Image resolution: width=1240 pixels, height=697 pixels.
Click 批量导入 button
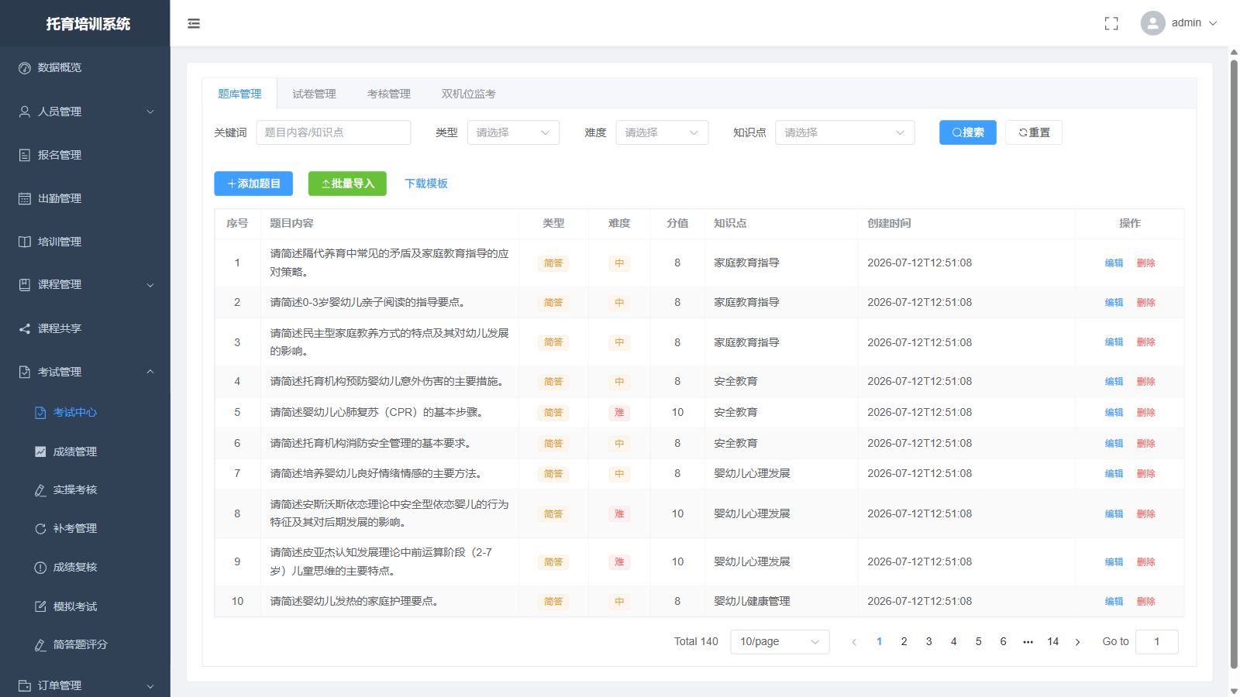347,184
